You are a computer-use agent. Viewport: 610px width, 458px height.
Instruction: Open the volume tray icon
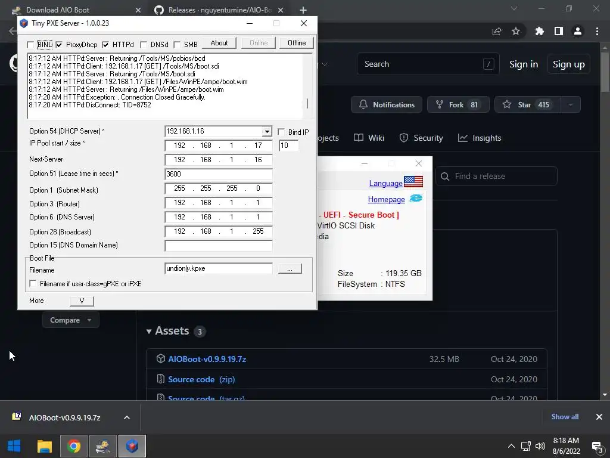[540, 446]
